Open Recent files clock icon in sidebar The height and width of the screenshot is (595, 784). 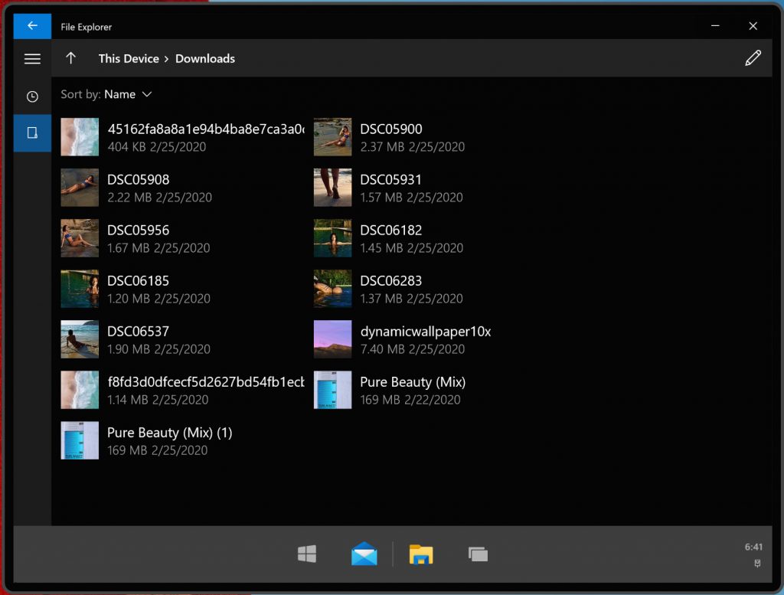pyautogui.click(x=32, y=96)
